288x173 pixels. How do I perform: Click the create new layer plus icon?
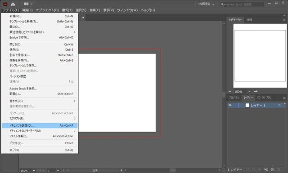point(273,170)
